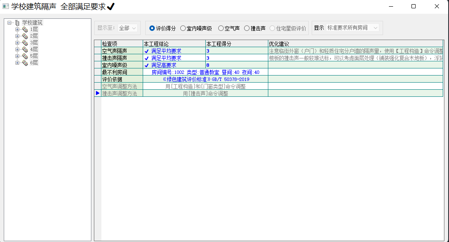Click the floor icon beside 6层

click(x=25, y=63)
